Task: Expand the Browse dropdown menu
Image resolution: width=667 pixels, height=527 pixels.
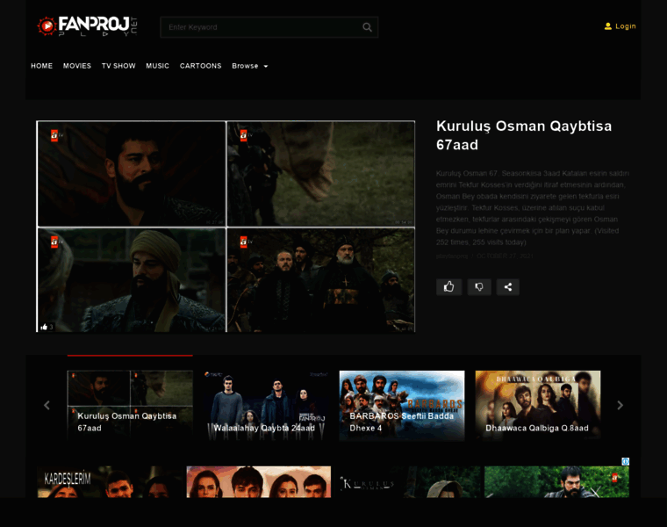Action: click(250, 66)
